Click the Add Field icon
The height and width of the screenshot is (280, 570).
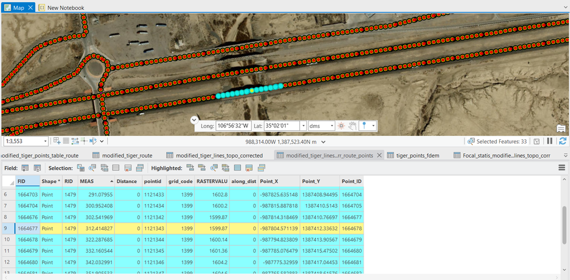[x=25, y=168]
